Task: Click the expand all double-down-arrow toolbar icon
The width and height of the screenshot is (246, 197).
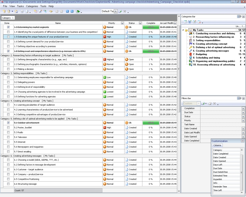Action: [x=67, y=11]
